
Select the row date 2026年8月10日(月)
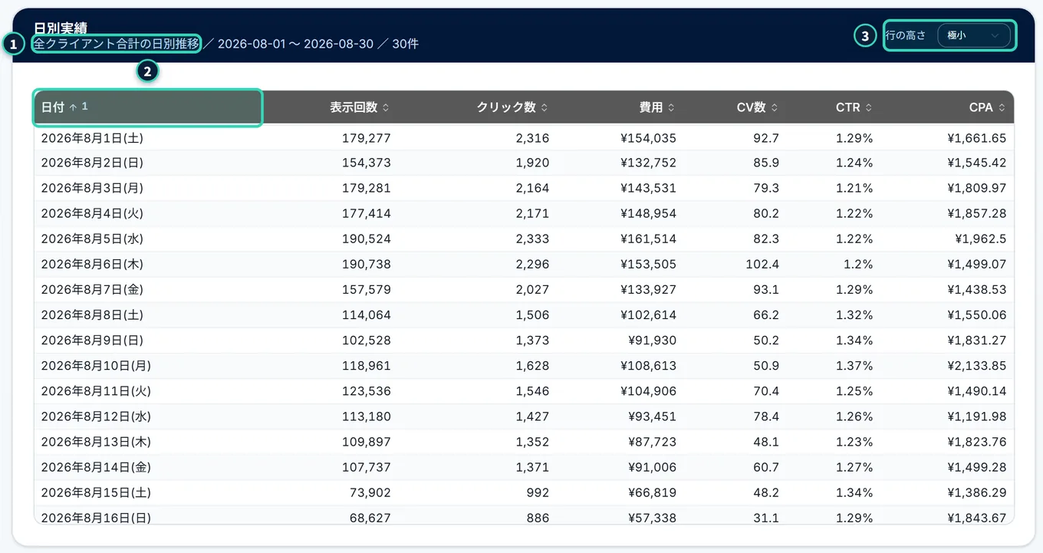point(96,366)
